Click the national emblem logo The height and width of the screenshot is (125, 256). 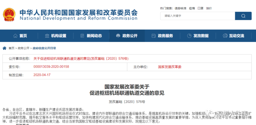click(9, 15)
